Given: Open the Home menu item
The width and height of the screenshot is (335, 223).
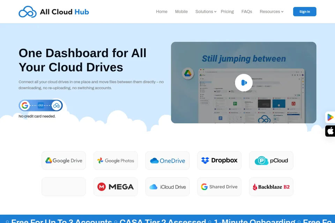Looking at the screenshot, I should pos(162,11).
